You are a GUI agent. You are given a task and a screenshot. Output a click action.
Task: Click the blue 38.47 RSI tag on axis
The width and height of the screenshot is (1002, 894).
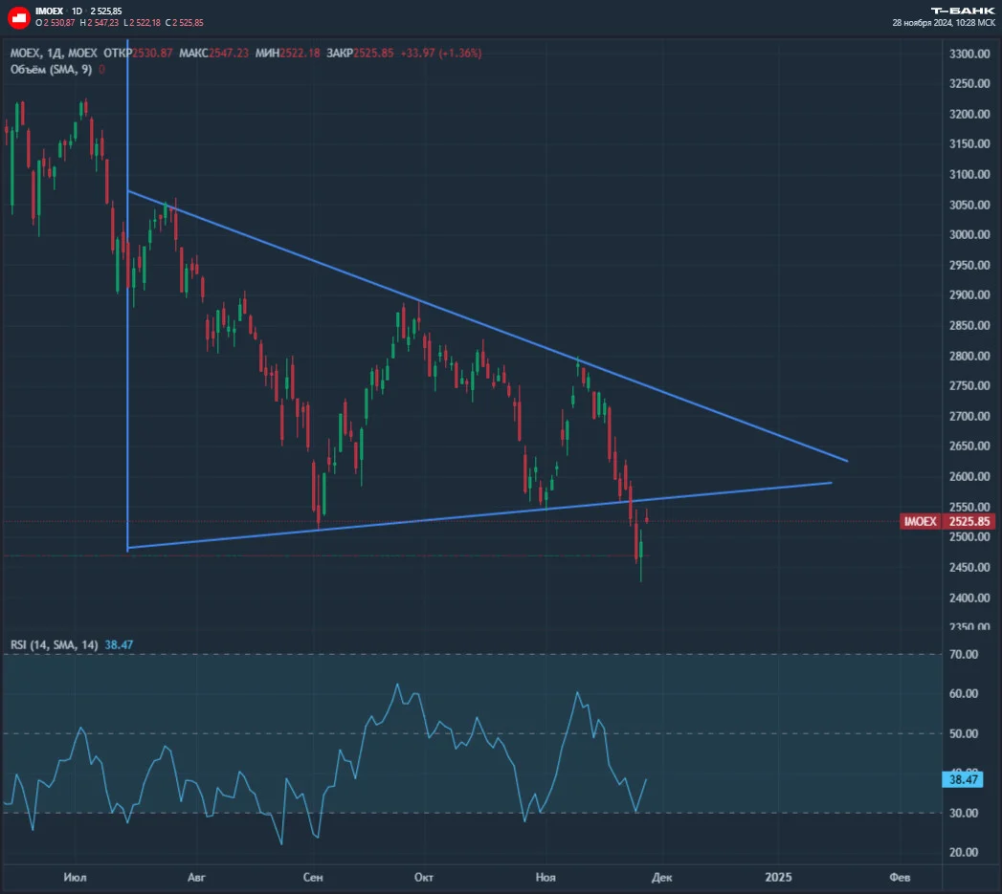coord(963,779)
